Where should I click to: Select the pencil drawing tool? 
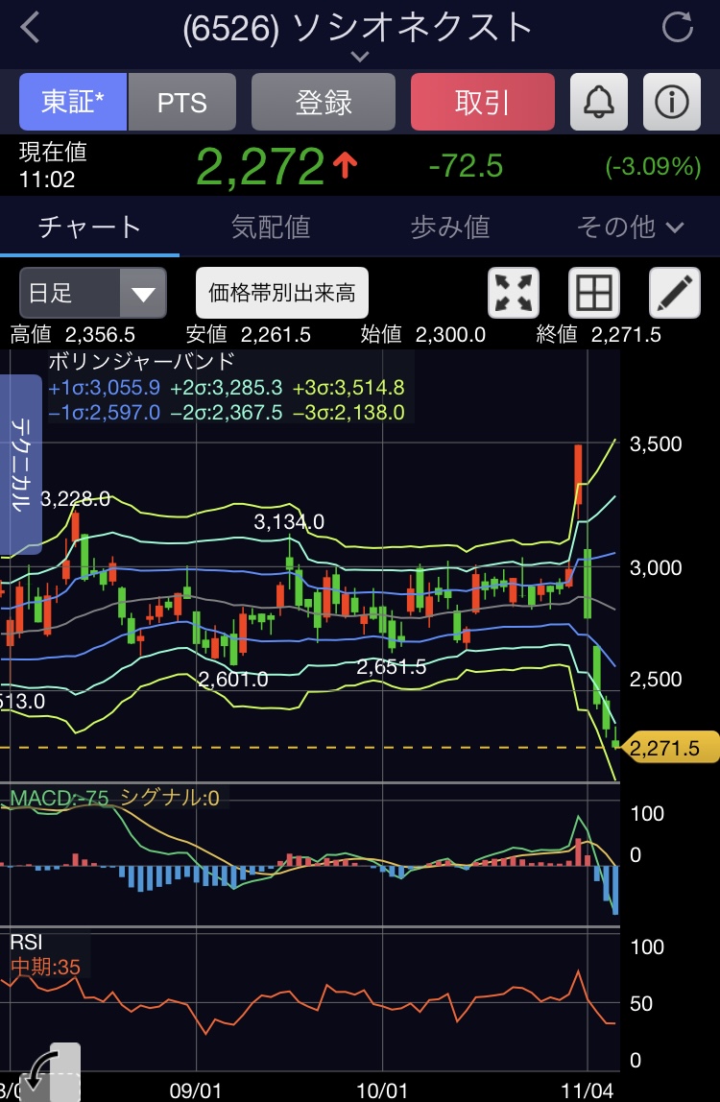[x=675, y=293]
